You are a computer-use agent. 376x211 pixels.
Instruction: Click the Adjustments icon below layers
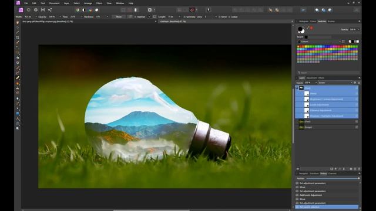[x=335, y=169]
